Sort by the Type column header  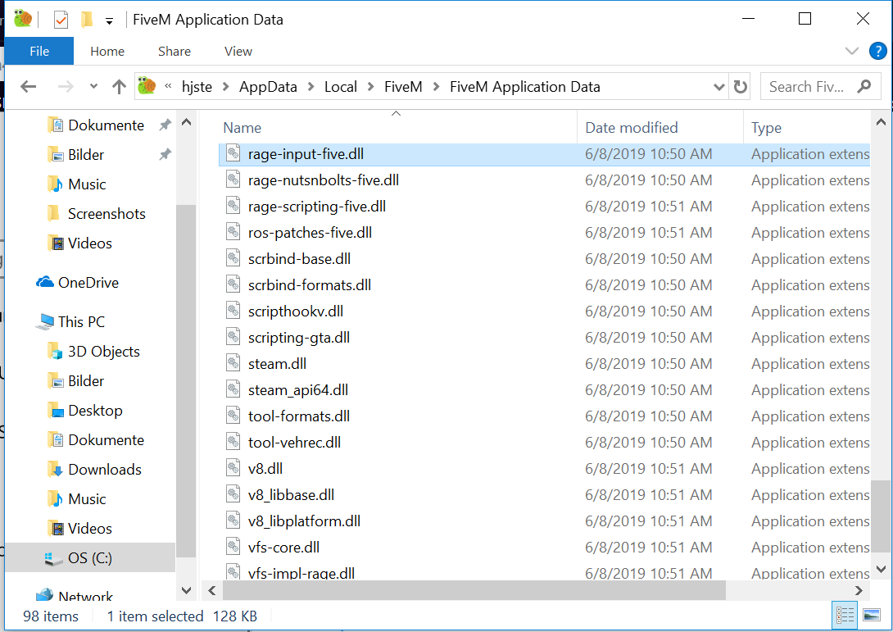point(766,128)
